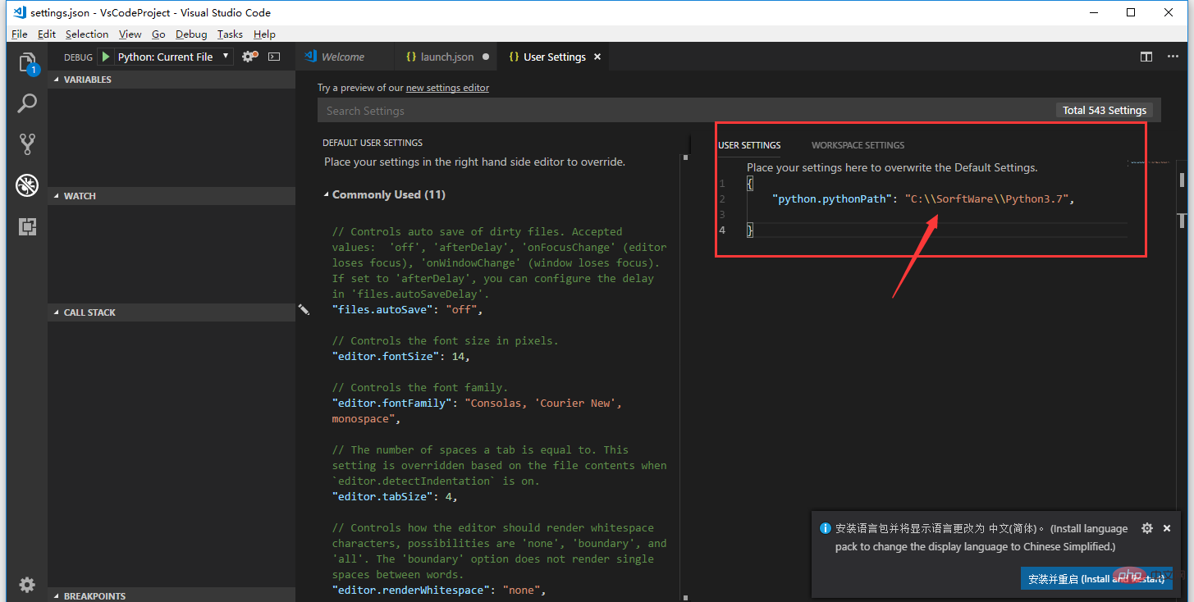Open the Search view in activity bar
Screen dimensions: 1194x602
coord(27,103)
